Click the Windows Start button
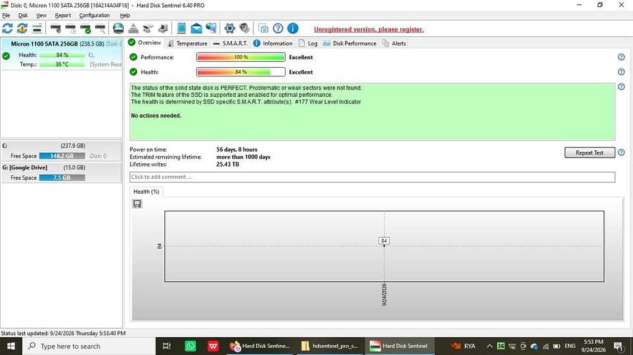Screen dimensions: 633x355 tap(11, 346)
